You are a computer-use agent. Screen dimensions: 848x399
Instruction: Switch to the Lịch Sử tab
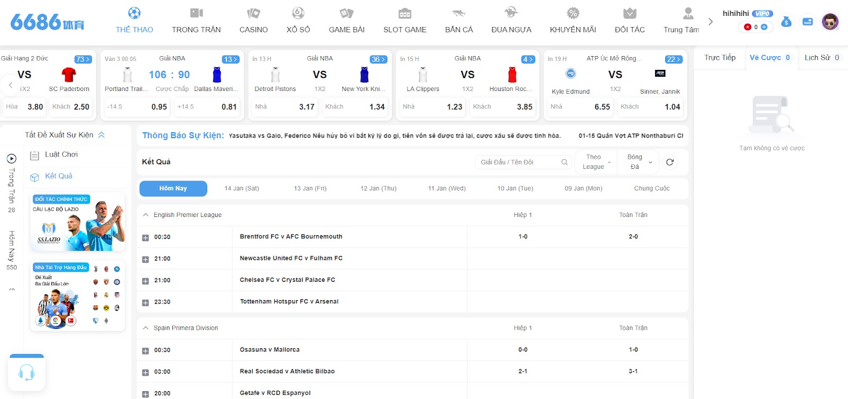coord(821,58)
